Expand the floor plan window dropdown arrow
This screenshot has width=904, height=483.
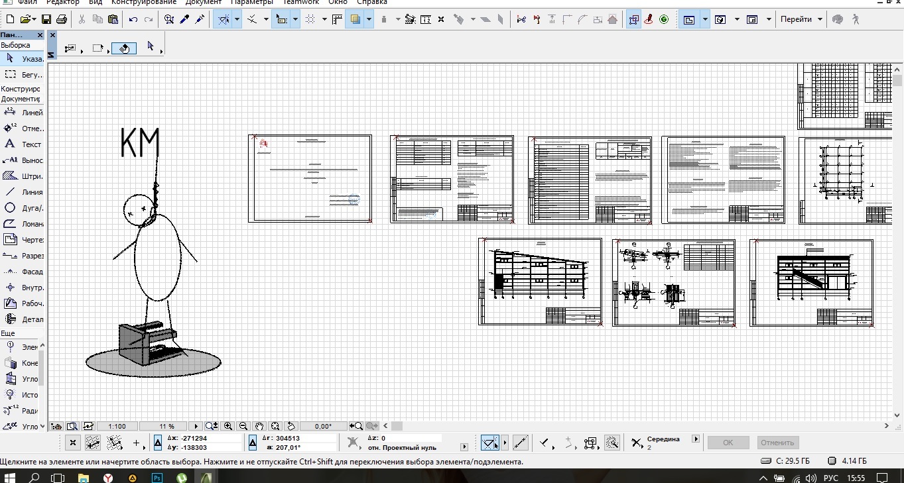point(705,20)
